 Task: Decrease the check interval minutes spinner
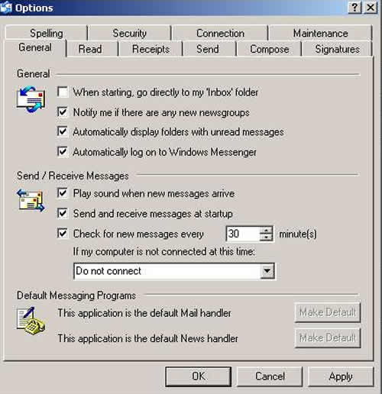[x=266, y=237]
